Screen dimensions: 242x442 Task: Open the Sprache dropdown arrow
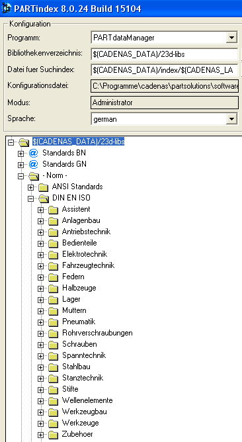(231, 119)
